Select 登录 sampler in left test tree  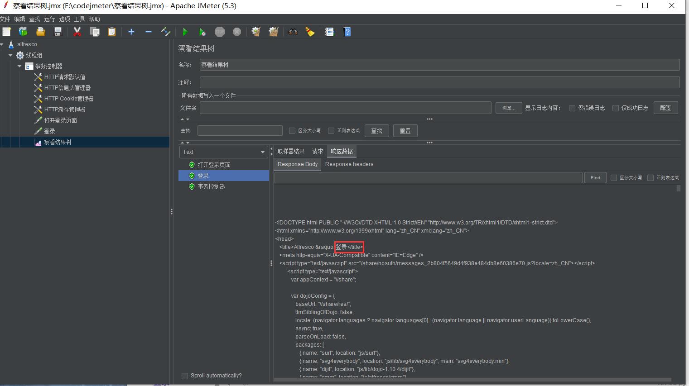(x=49, y=131)
